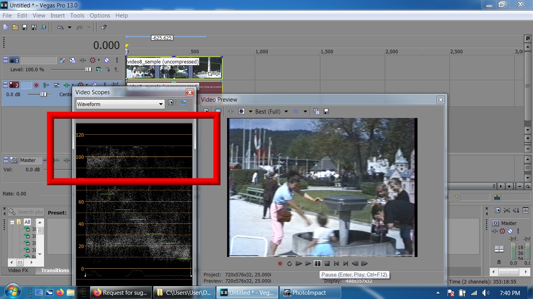Open the undo history dropdown arrow
Viewport: 533px width, 299px height.
pos(69,27)
